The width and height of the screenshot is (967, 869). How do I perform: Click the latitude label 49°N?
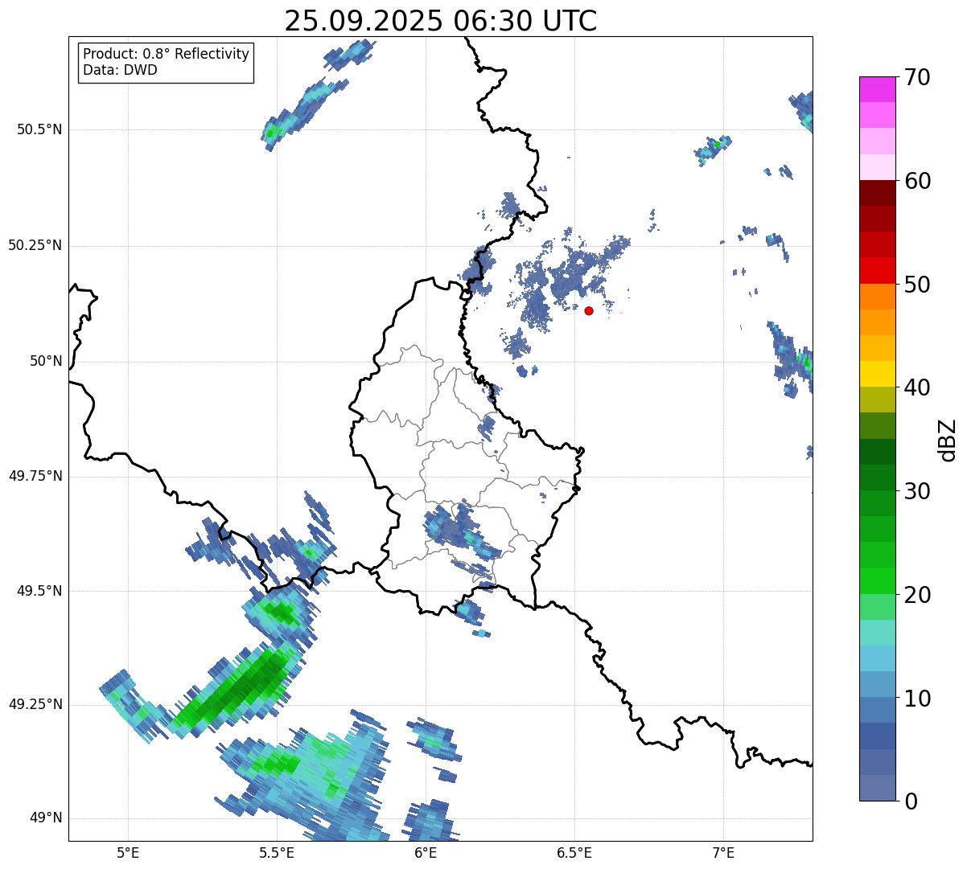point(46,818)
